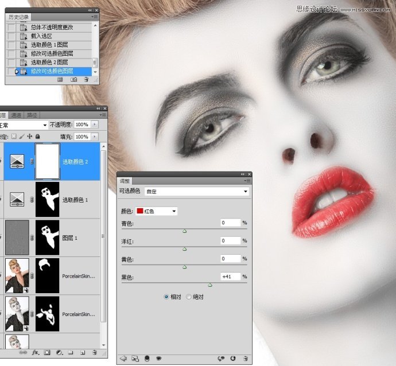Click the white mask thumbnail of 选取颜色 2
This screenshot has width=396, height=366.
[x=48, y=162]
